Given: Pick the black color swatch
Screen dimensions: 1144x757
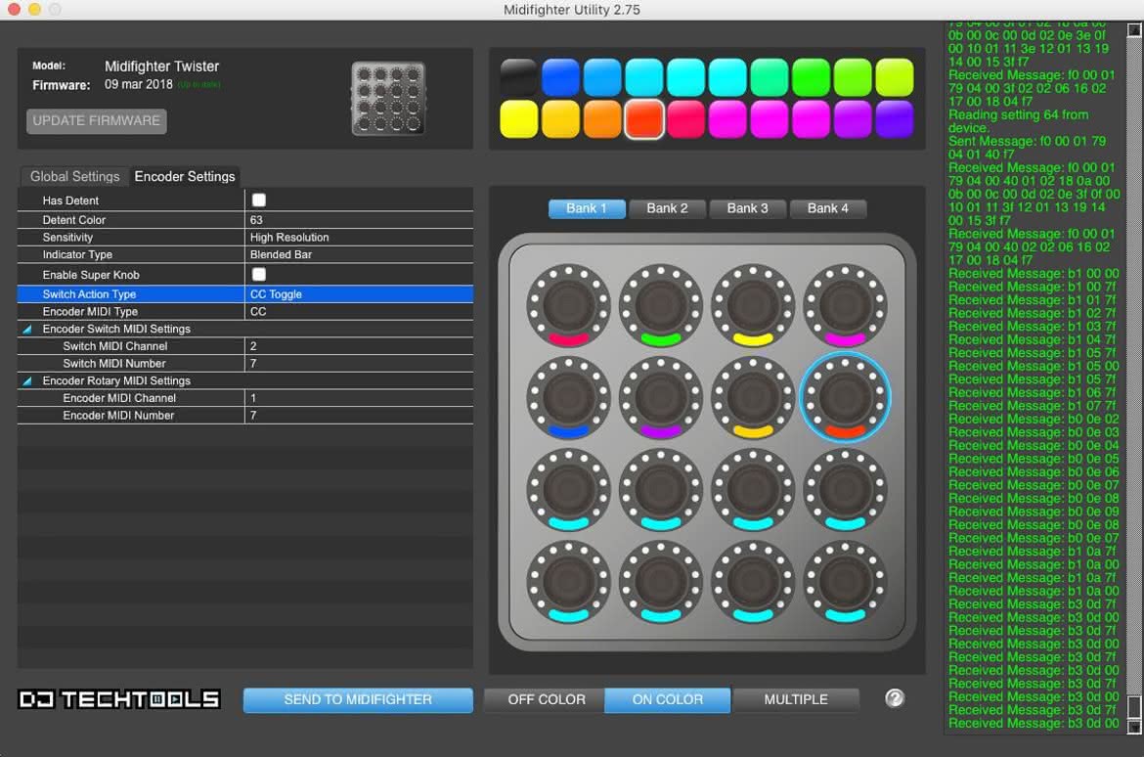Looking at the screenshot, I should click(519, 77).
